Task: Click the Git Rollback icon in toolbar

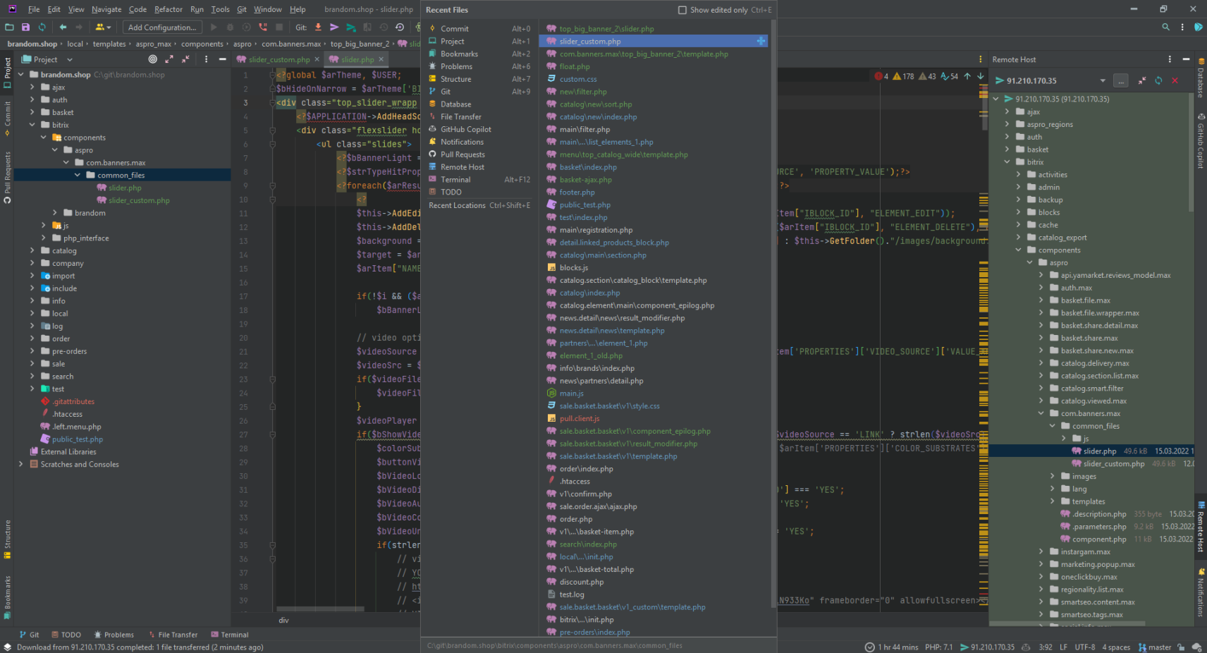Action: [400, 27]
